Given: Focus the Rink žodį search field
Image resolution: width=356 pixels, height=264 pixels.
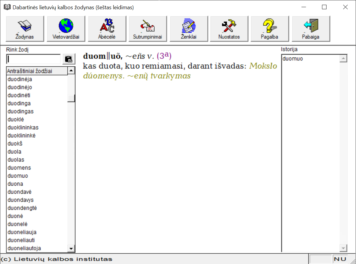Looking at the screenshot, I should 33,59.
